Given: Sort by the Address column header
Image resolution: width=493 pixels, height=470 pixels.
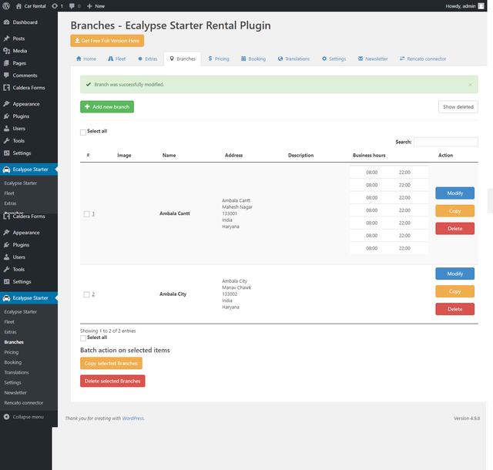Looking at the screenshot, I should point(233,155).
